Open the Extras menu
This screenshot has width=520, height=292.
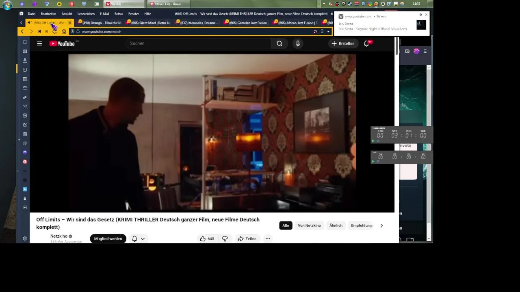(119, 14)
